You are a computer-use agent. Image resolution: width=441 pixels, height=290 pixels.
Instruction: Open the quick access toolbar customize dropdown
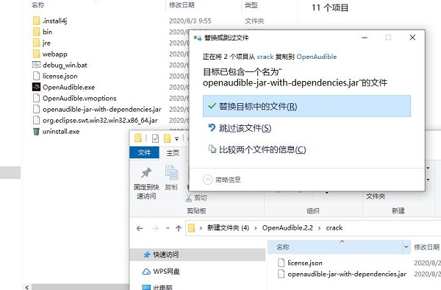177,138
